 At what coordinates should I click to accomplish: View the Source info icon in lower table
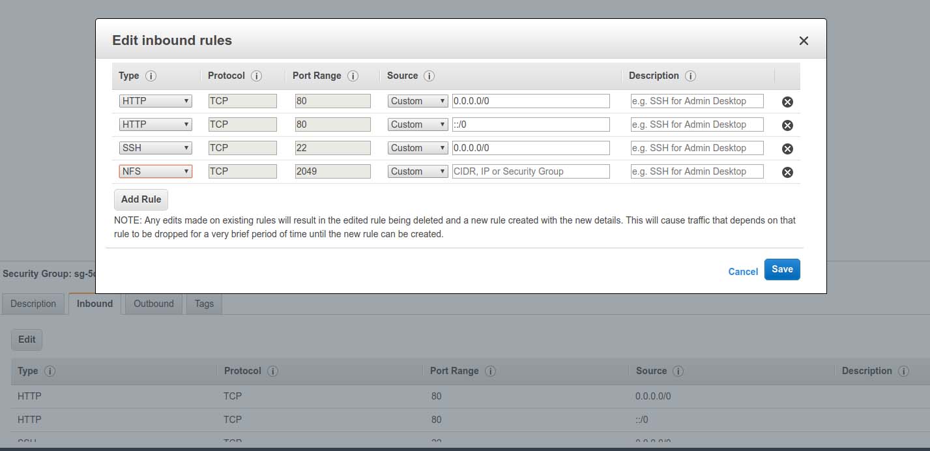[x=678, y=371]
